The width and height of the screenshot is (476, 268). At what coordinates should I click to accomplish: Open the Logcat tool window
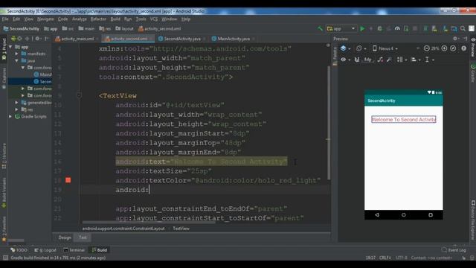45,250
